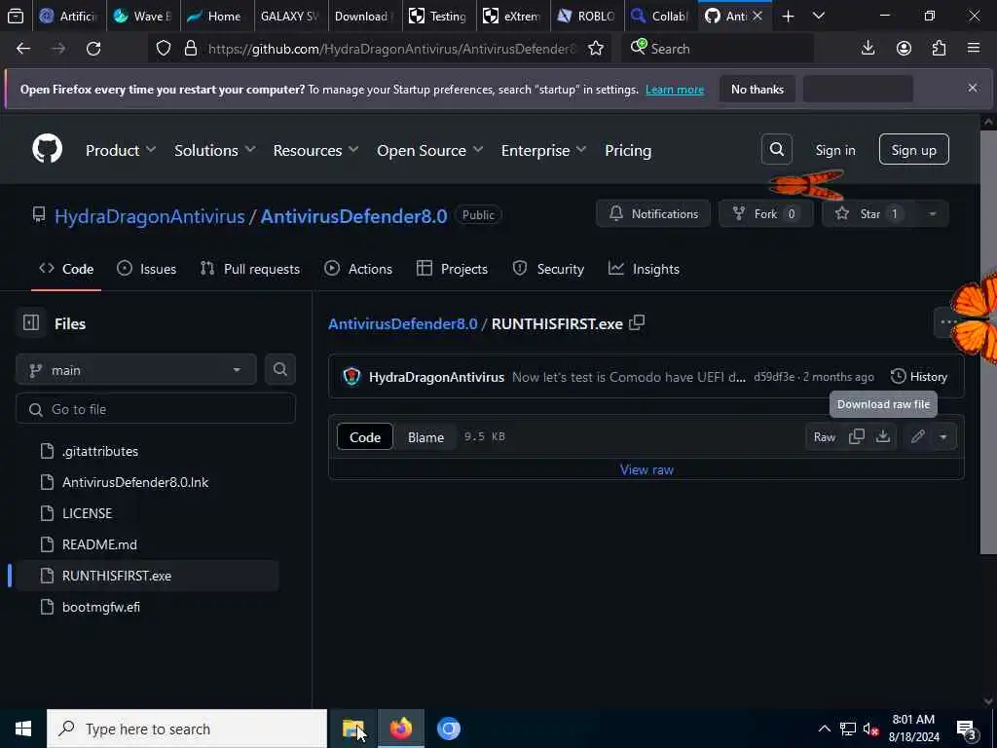Click the Windows taskbar search box
The width and height of the screenshot is (997, 748).
click(x=187, y=729)
